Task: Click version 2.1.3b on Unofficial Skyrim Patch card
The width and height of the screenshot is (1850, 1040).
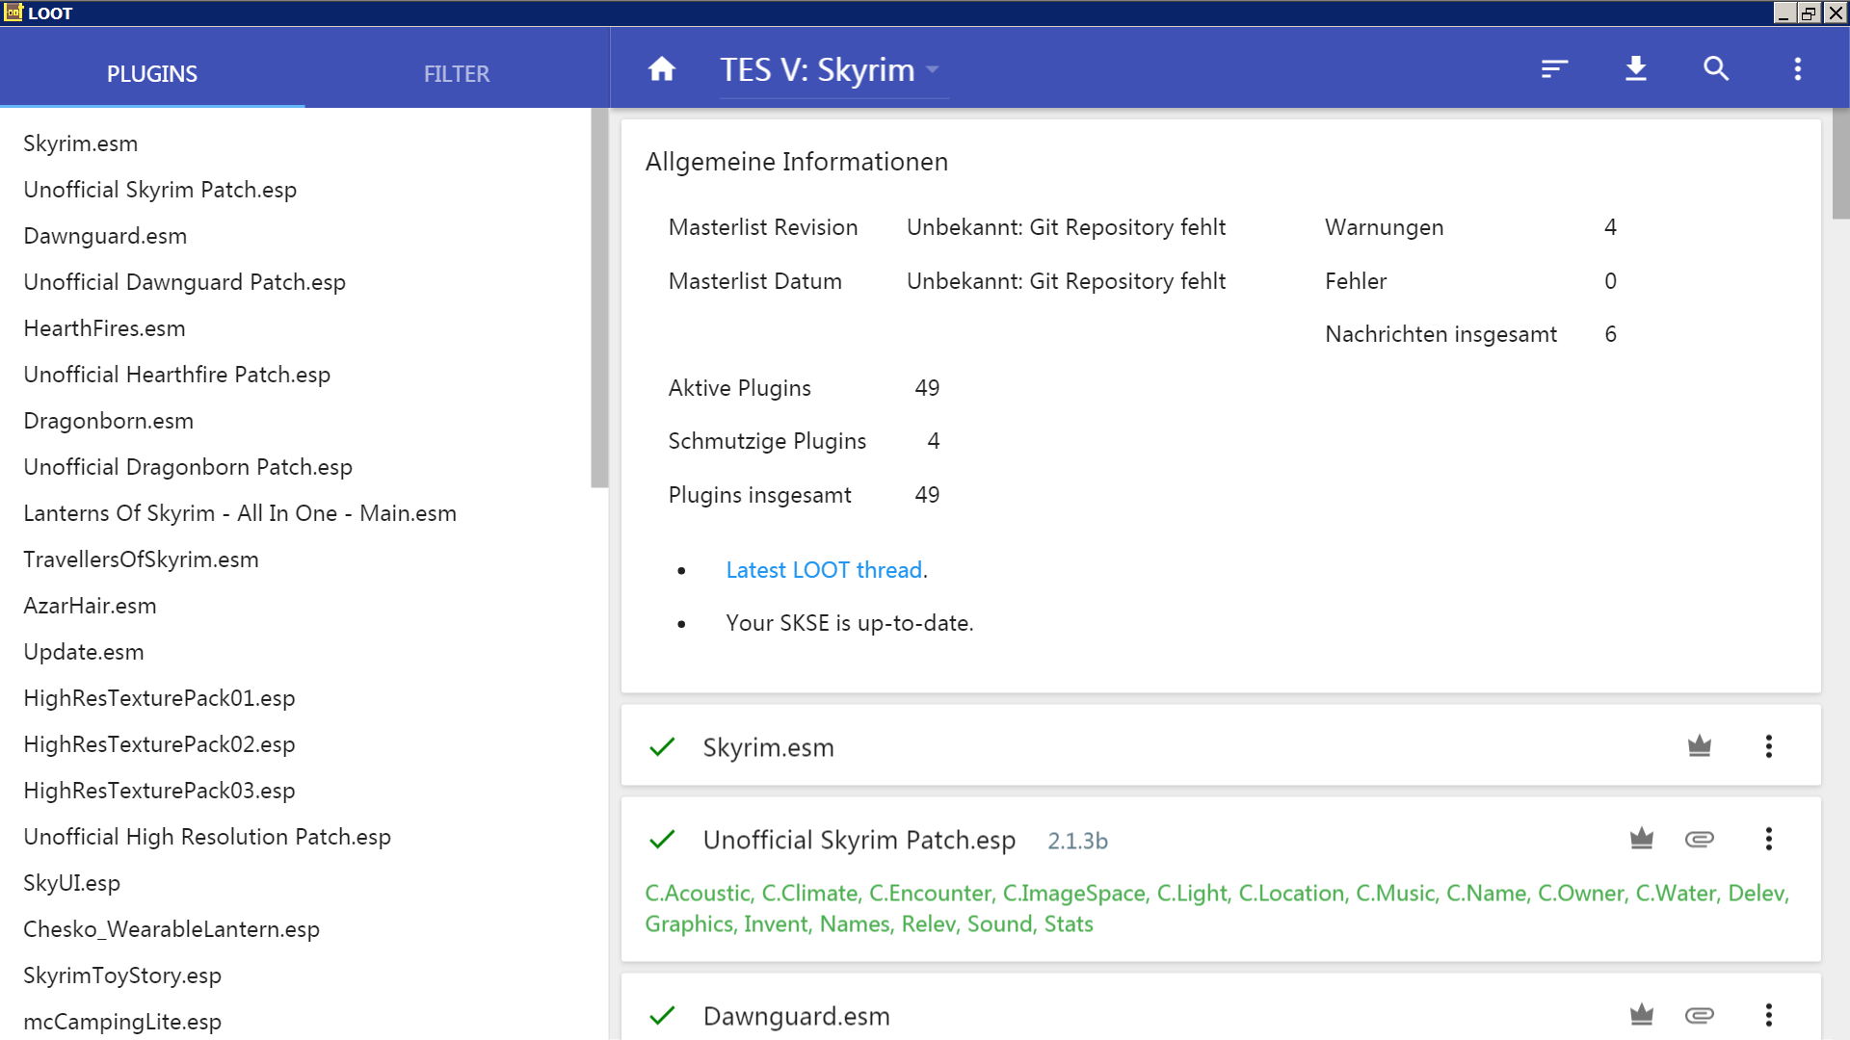Action: click(1077, 841)
